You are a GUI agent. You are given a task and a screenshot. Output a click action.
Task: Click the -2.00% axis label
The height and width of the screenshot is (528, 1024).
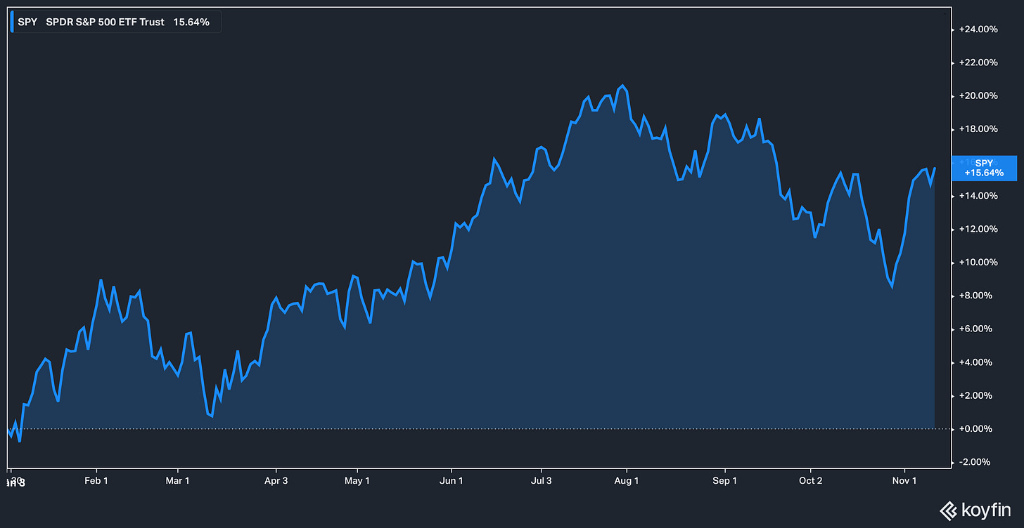point(976,463)
